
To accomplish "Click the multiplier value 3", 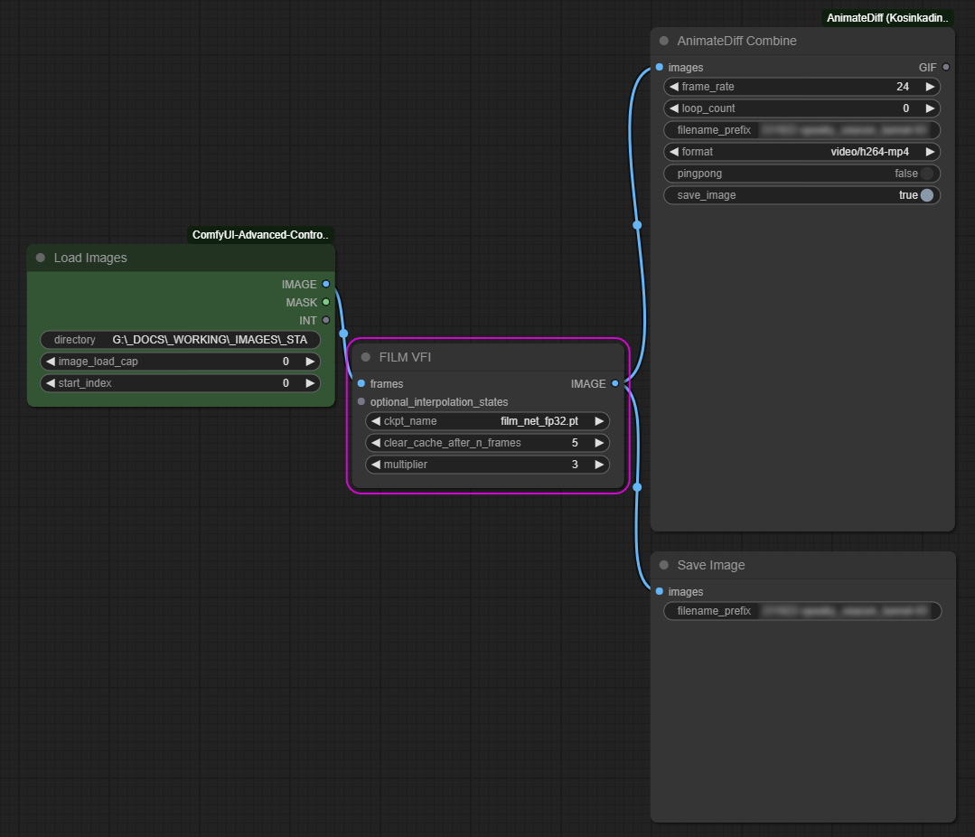I will tap(575, 465).
